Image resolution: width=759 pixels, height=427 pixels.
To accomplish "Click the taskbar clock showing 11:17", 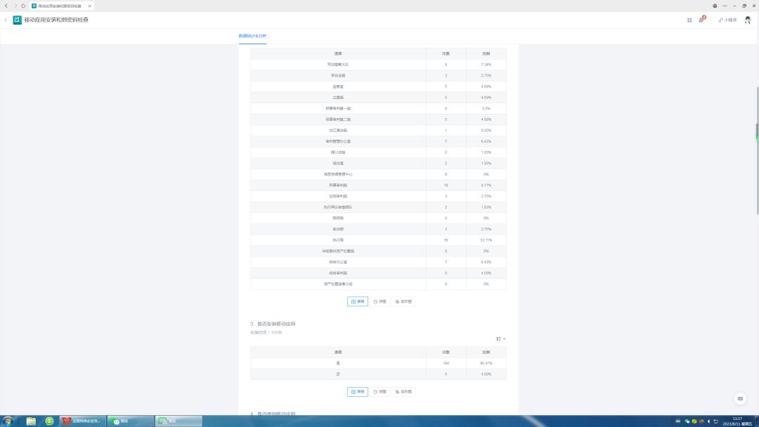I will click(737, 421).
